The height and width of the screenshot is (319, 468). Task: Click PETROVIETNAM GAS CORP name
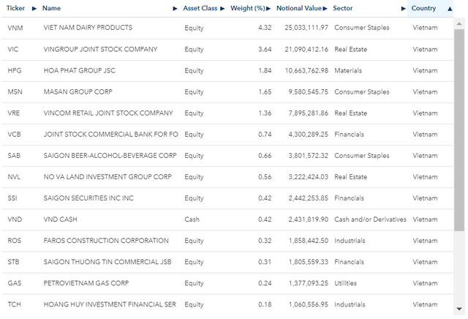86,283
